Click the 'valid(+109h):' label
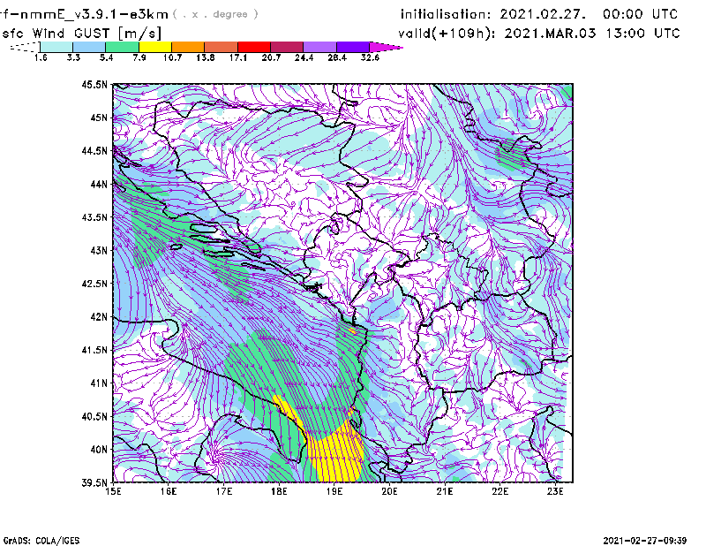This screenshot has height=546, width=706. coord(448,34)
